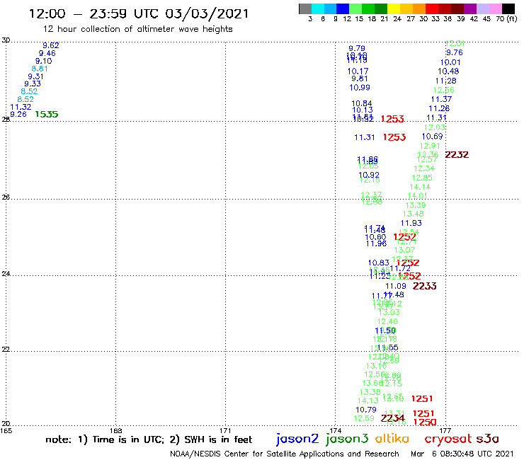Click the NOAA/NESDIS footer credit text
This screenshot has width=524, height=460.
pos(285,454)
